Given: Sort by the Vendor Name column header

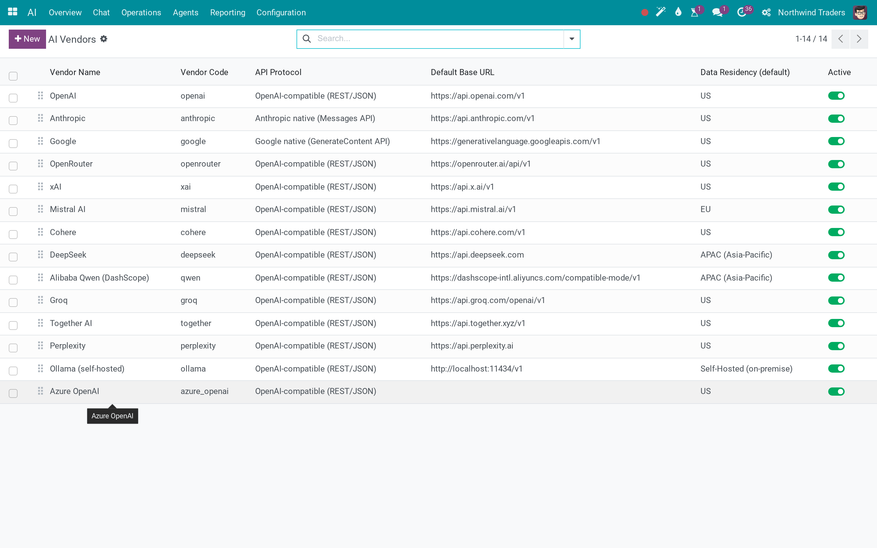Looking at the screenshot, I should 75,72.
